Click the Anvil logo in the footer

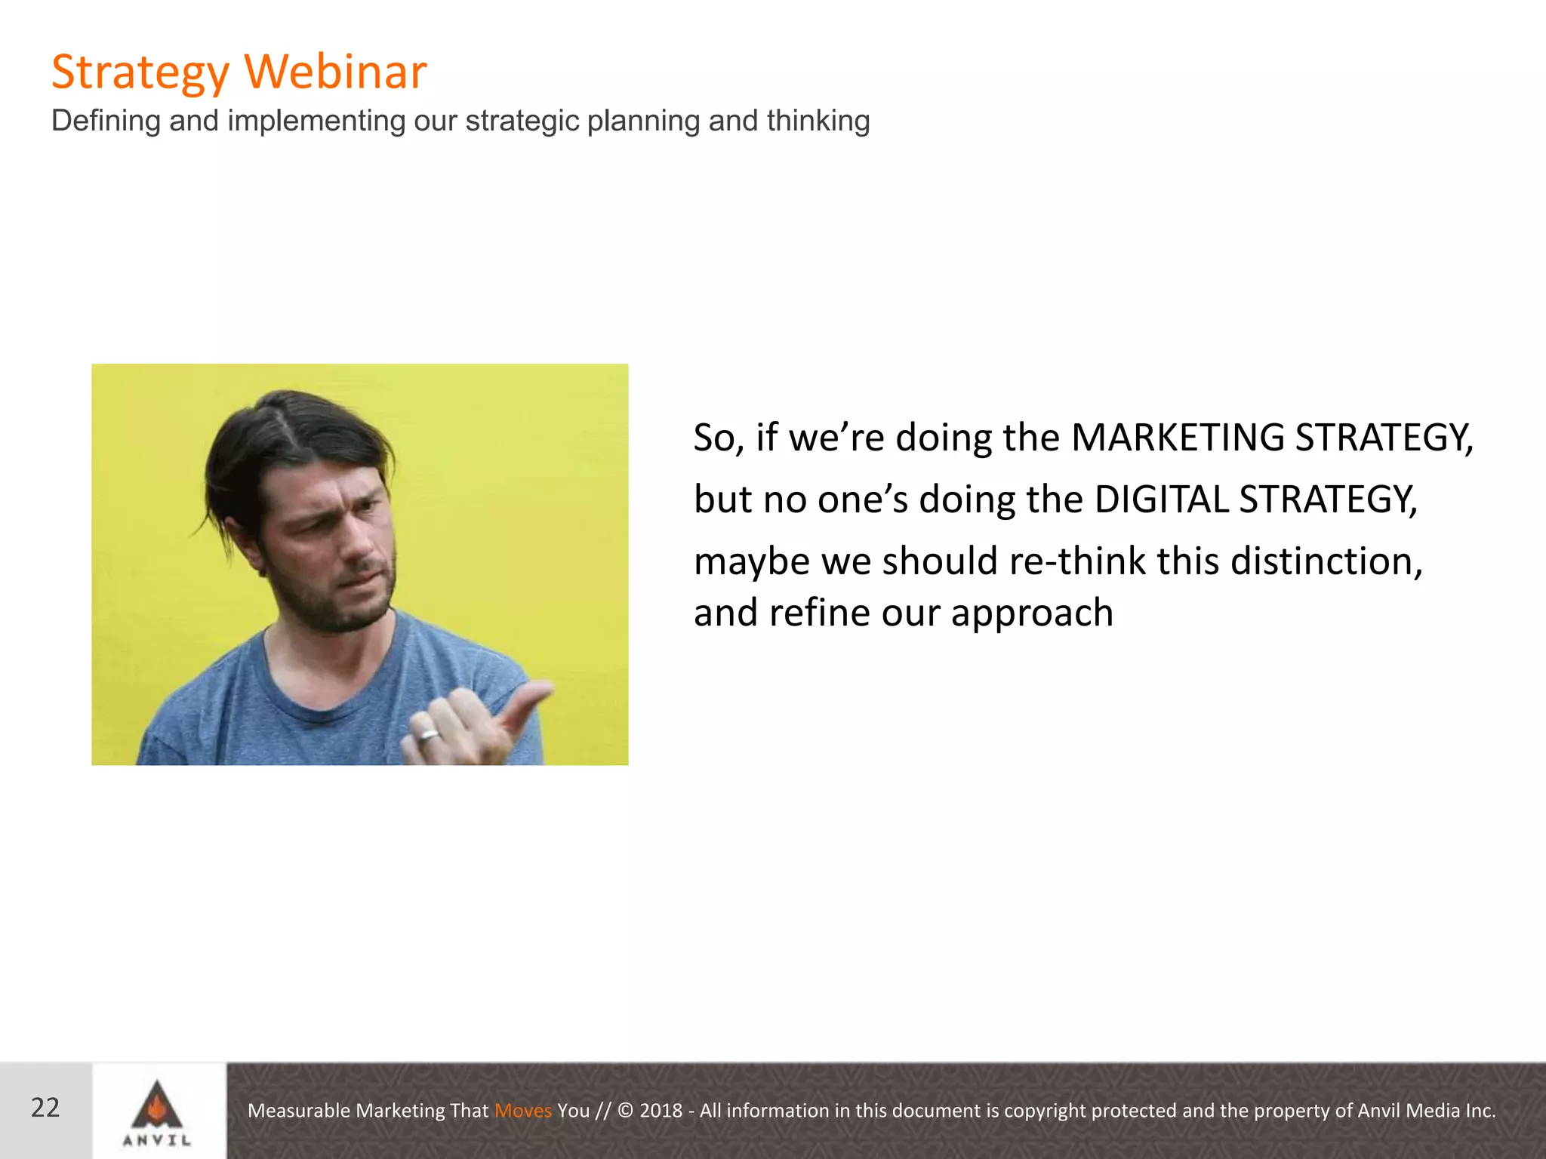click(157, 1114)
